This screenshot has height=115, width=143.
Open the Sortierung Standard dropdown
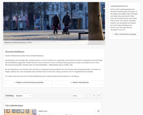coord(23,96)
